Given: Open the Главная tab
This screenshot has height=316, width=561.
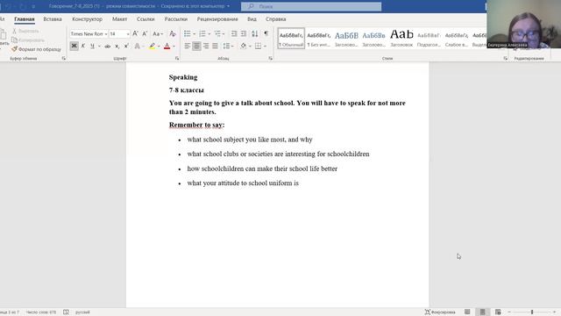Looking at the screenshot, I should (25, 19).
